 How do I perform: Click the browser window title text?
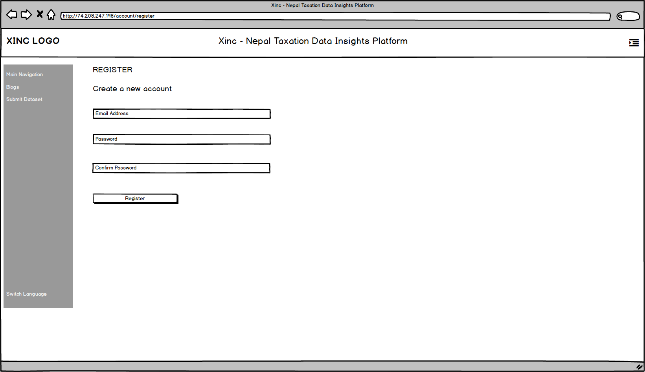click(322, 6)
